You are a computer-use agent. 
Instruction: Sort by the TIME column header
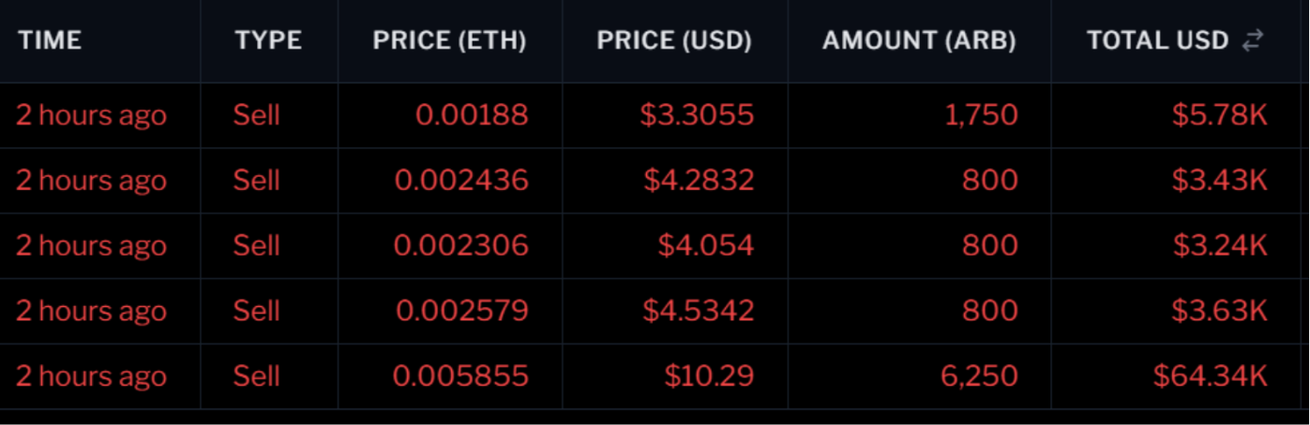[50, 40]
